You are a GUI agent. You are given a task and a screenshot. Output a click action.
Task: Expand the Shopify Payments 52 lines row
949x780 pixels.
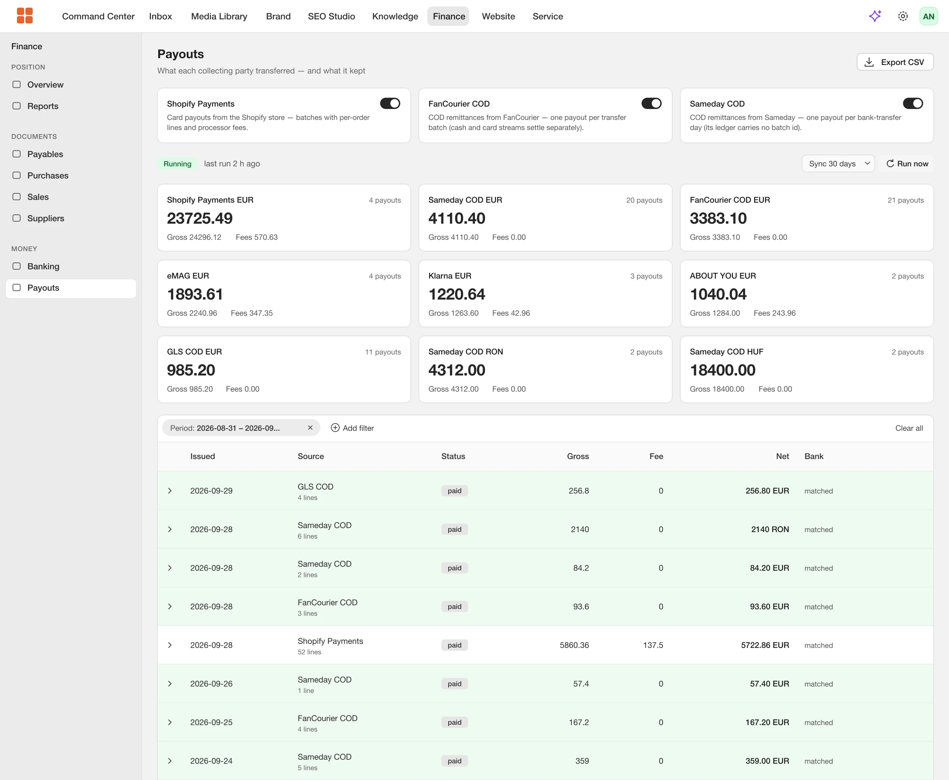point(170,645)
